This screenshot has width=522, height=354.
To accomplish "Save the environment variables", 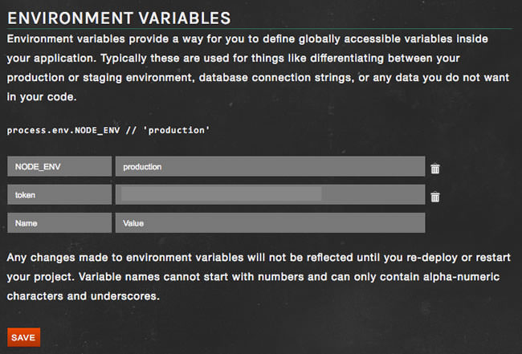I will click(x=23, y=337).
